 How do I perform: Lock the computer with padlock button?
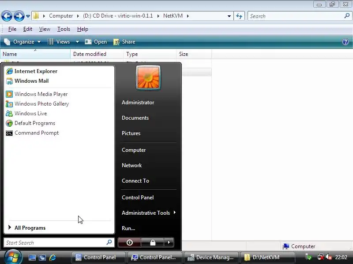coord(153,242)
